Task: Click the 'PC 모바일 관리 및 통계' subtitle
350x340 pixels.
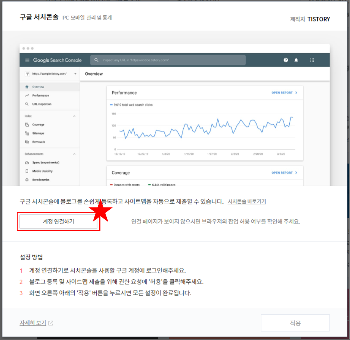Action: [87, 18]
